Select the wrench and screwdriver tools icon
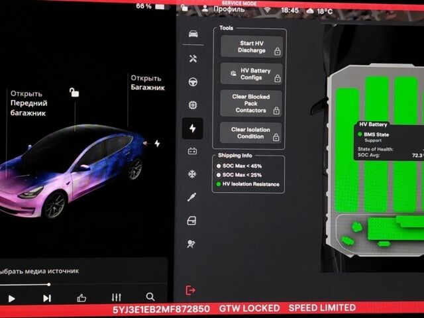 pos(193,58)
